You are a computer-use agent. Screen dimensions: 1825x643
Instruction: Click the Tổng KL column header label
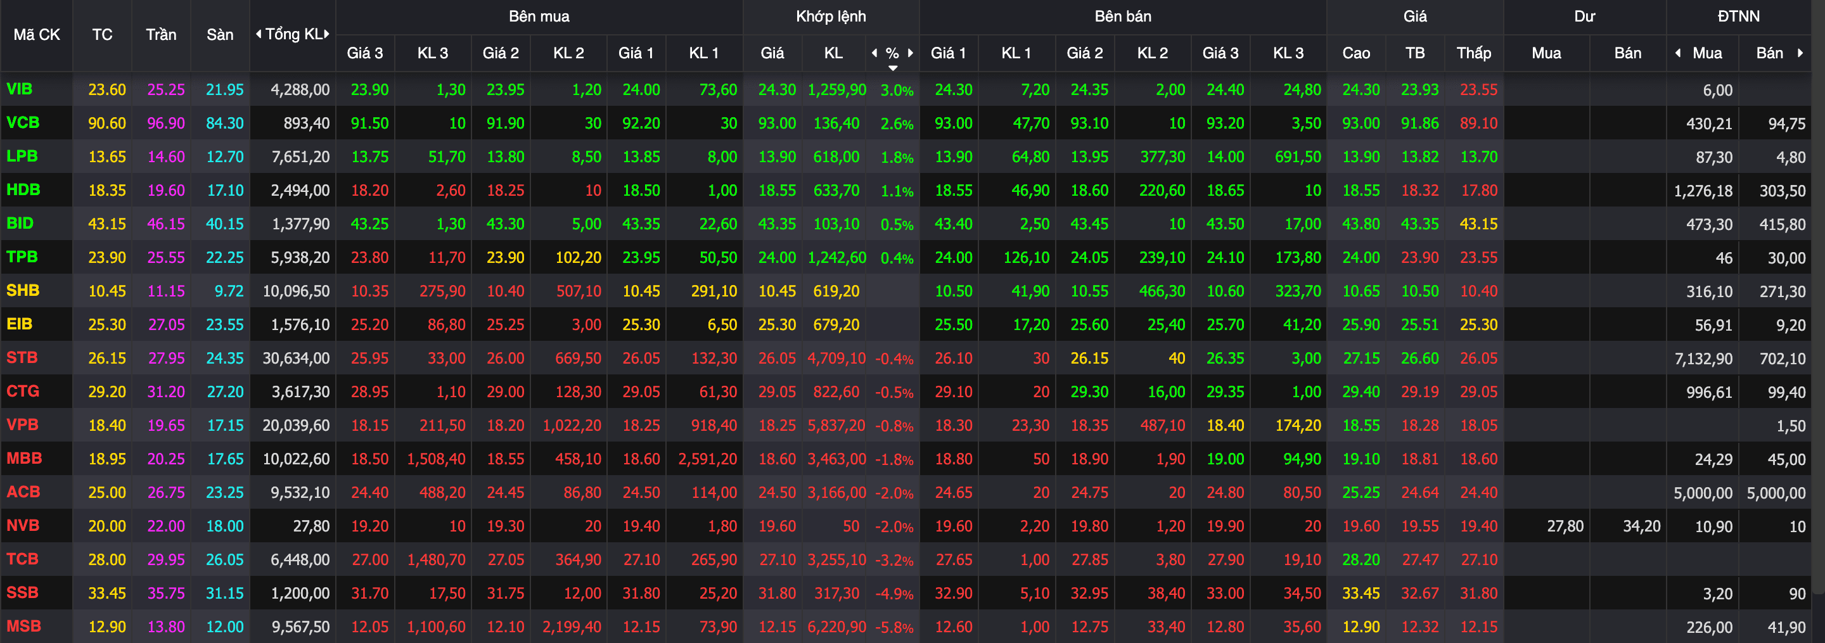coord(293,34)
